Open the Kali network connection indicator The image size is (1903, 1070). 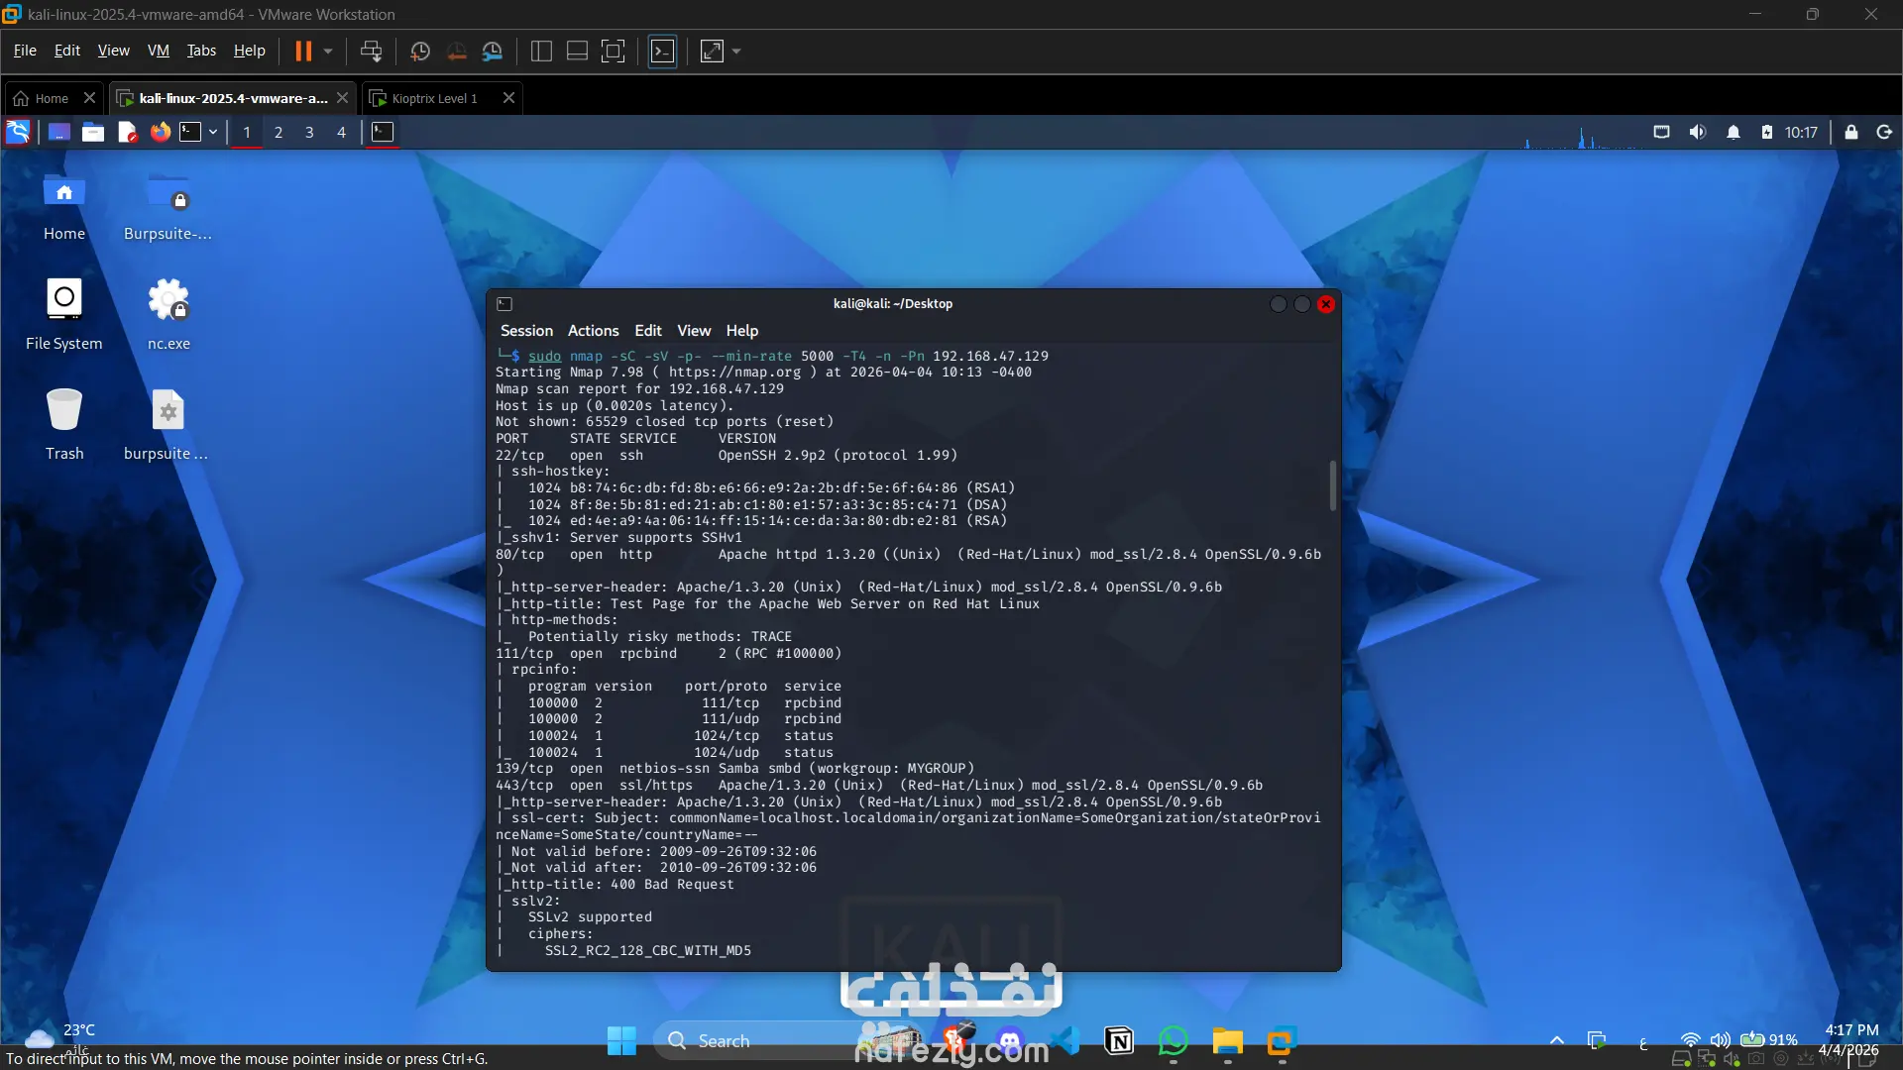pos(1662,132)
